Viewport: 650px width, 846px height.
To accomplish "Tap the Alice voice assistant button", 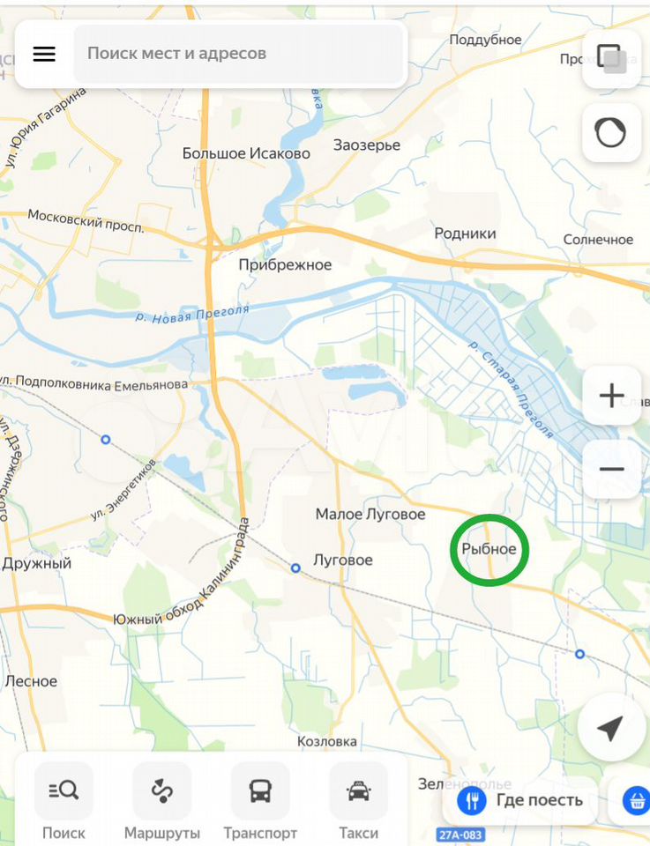I will 612,133.
